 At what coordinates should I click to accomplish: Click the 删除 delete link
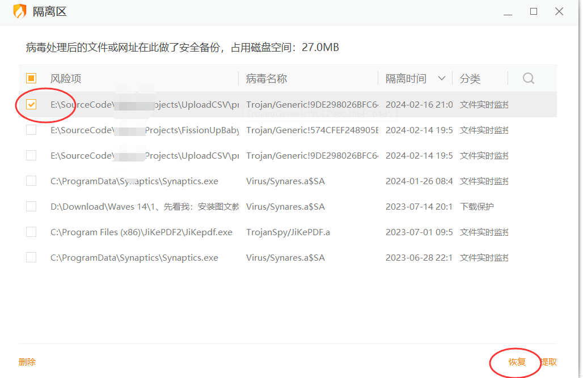tap(27, 362)
